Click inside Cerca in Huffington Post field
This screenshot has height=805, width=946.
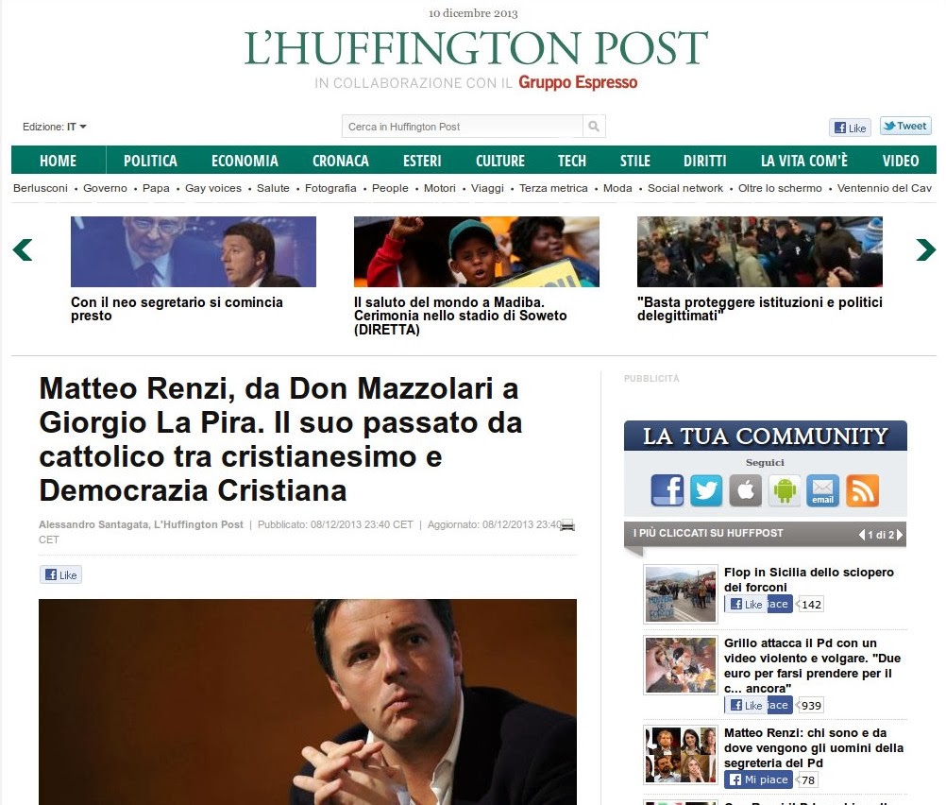click(462, 127)
